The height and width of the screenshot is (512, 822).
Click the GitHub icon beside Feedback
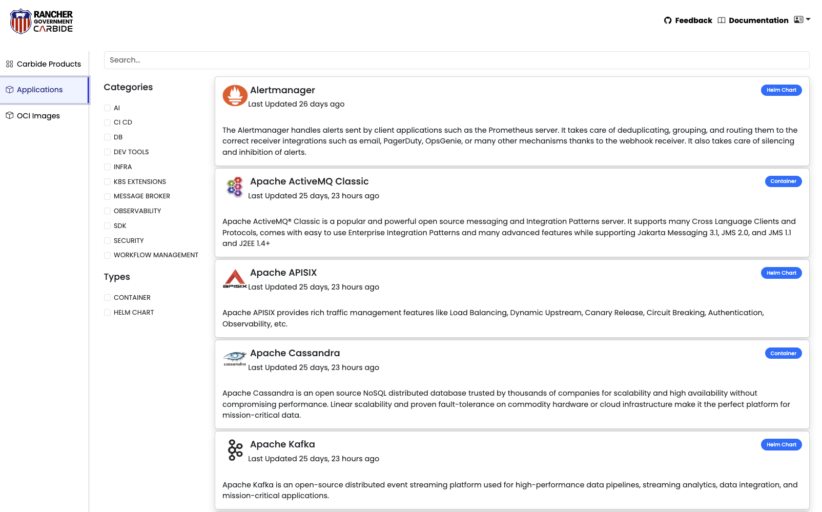pos(668,21)
